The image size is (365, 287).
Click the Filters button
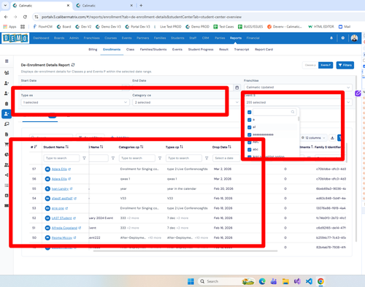(x=345, y=65)
